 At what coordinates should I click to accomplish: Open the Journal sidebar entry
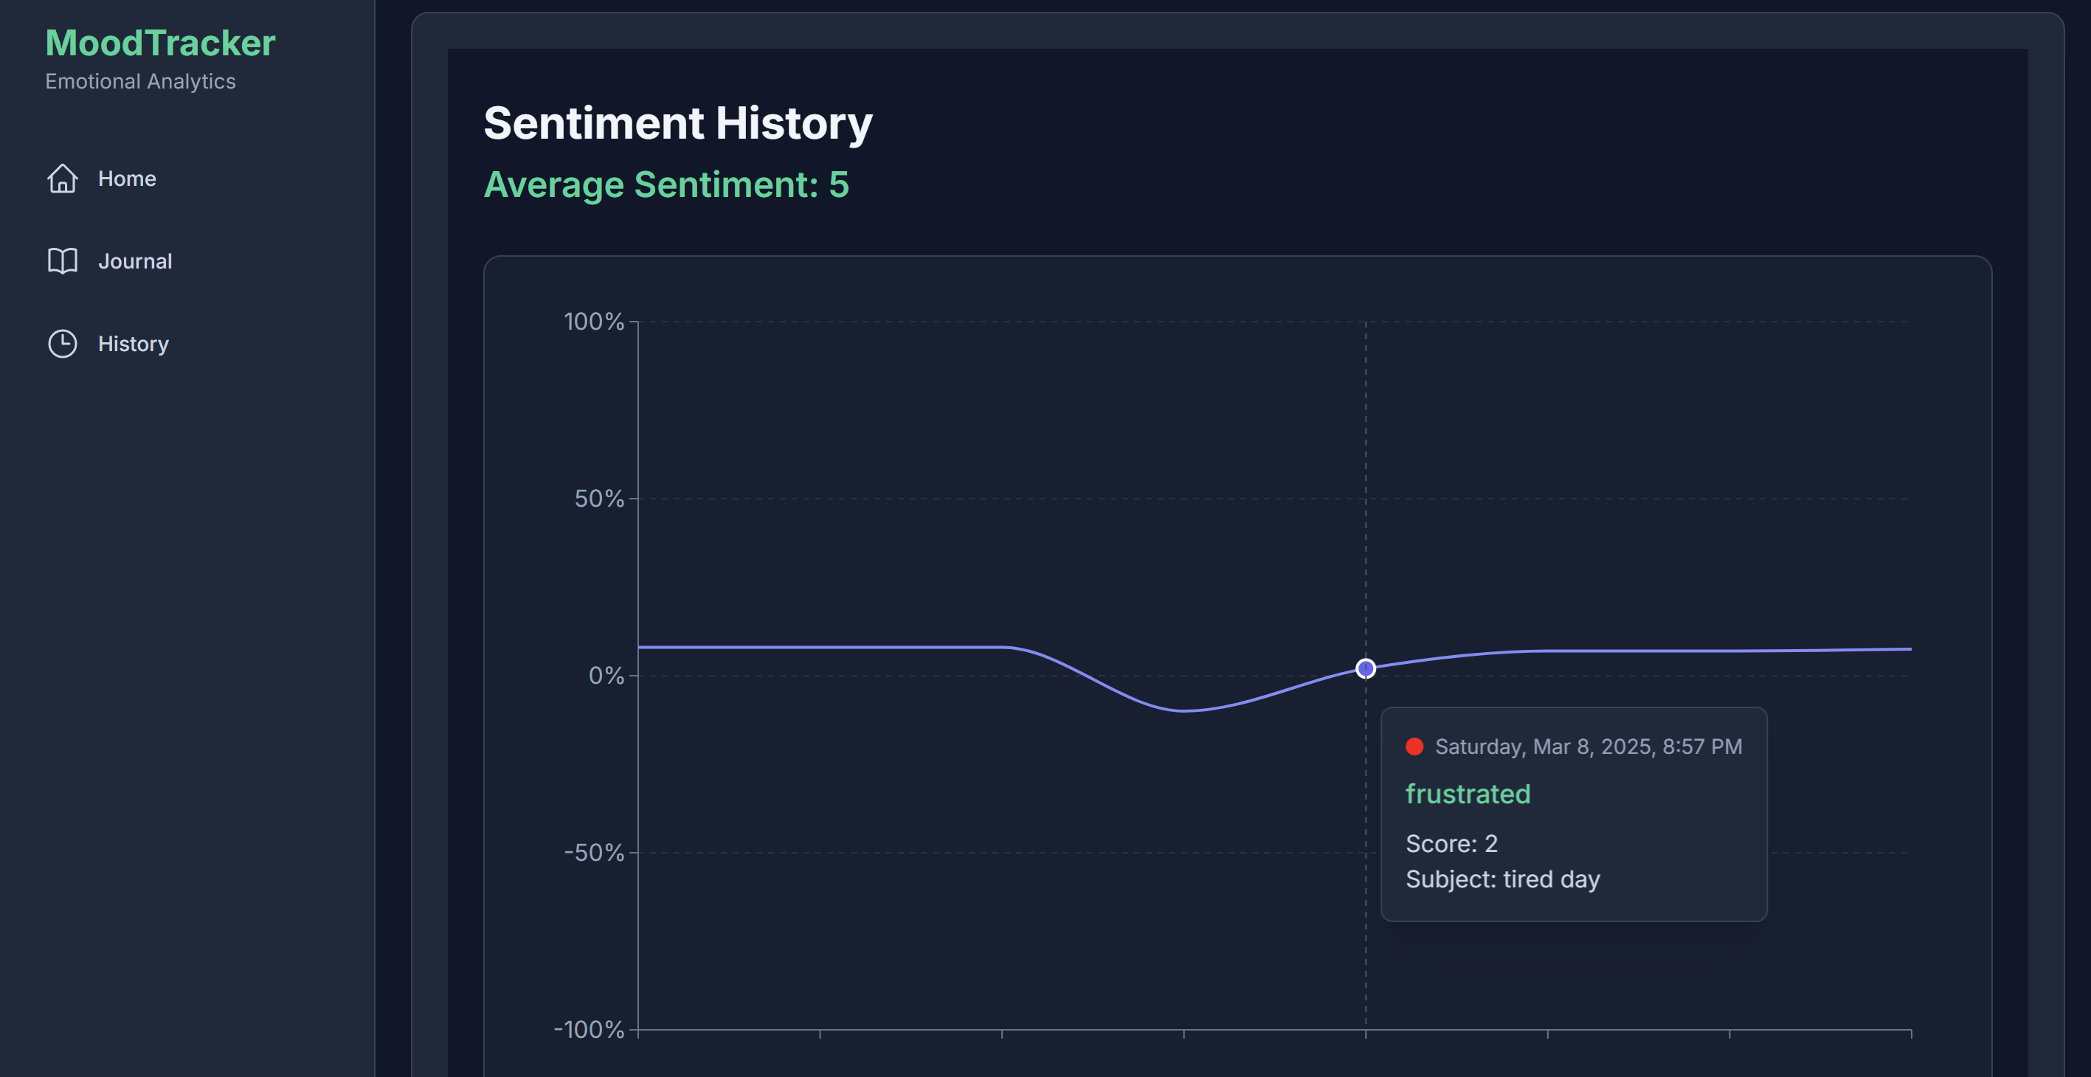point(135,261)
